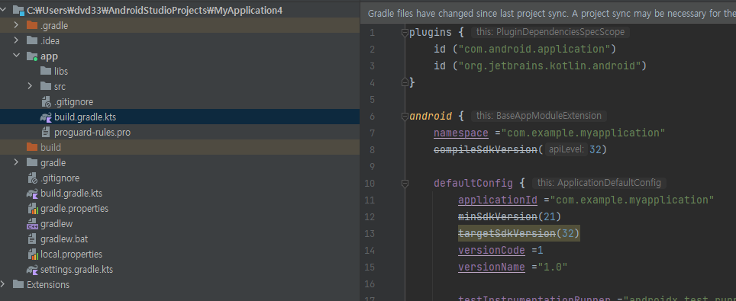Image resolution: width=736 pixels, height=301 pixels.
Task: Click the ApplicationDefaultConfig inlay hint
Action: tap(599, 183)
